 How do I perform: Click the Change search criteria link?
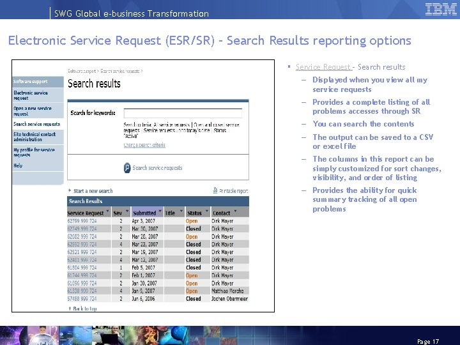(144, 145)
